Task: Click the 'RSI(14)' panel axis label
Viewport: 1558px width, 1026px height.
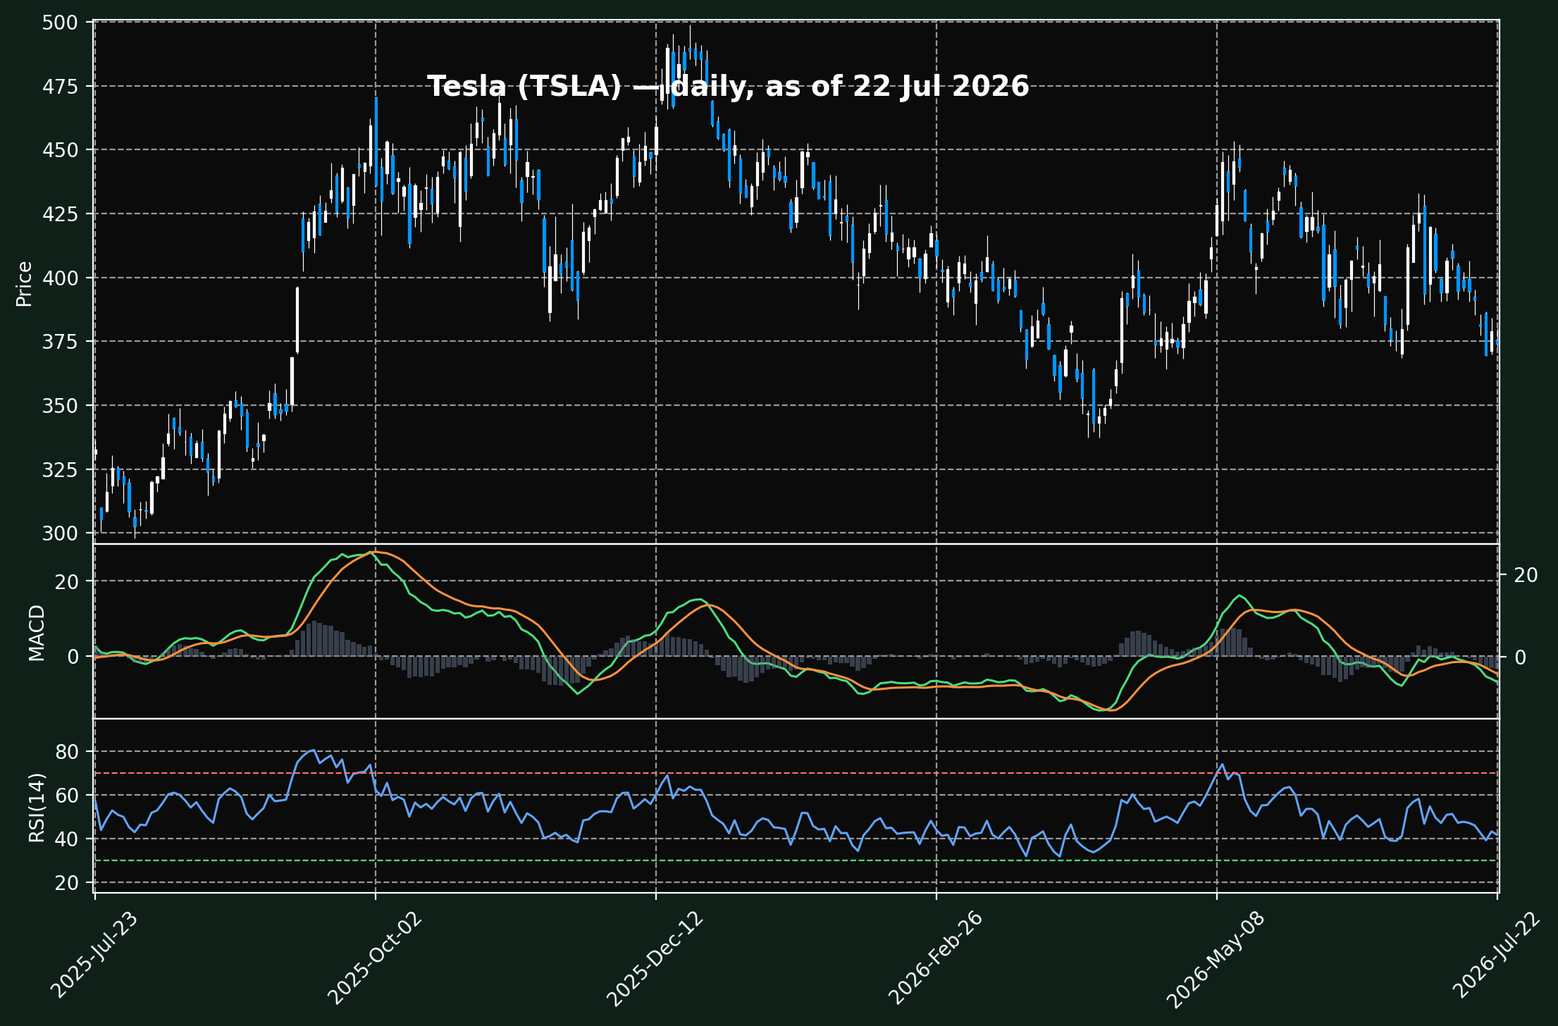Action: click(x=37, y=808)
